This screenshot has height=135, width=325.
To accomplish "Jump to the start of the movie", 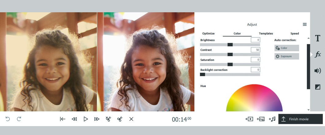I will pyautogui.click(x=63, y=119).
